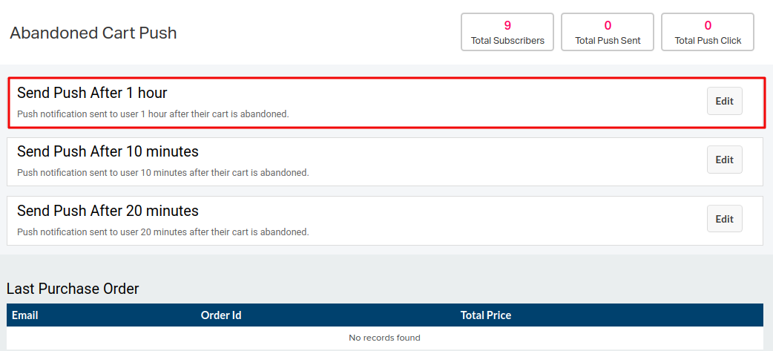Click the Total Push Sent label
Viewport: 773px width, 351px height.
pyautogui.click(x=608, y=41)
